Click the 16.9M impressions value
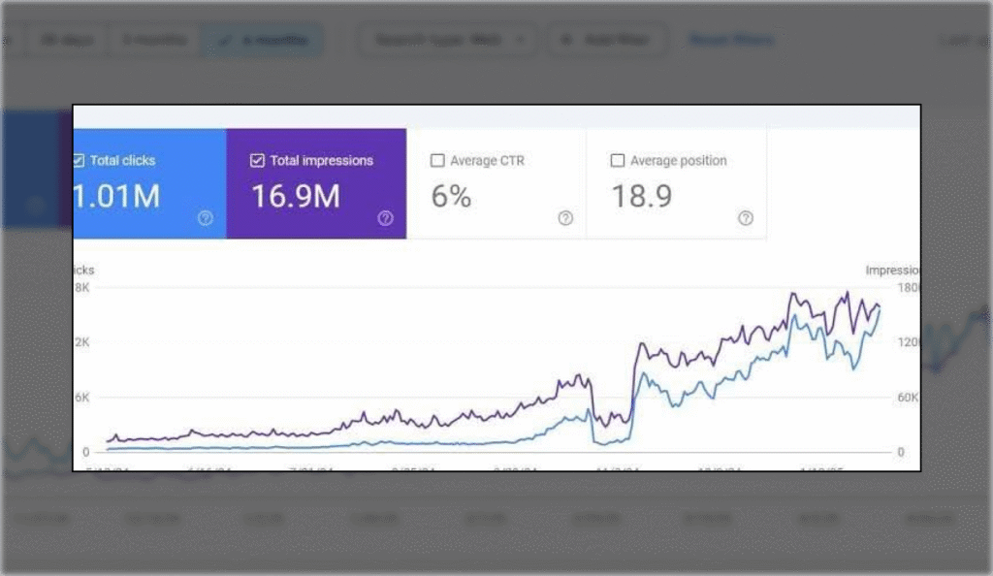This screenshot has height=576, width=993. pyautogui.click(x=296, y=197)
